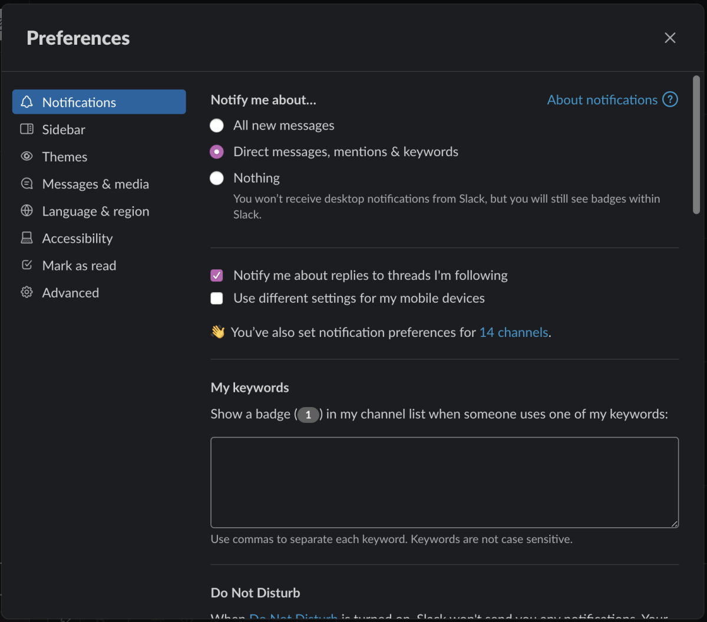Enable different settings for mobile devices
This screenshot has width=707, height=622.
coord(217,299)
